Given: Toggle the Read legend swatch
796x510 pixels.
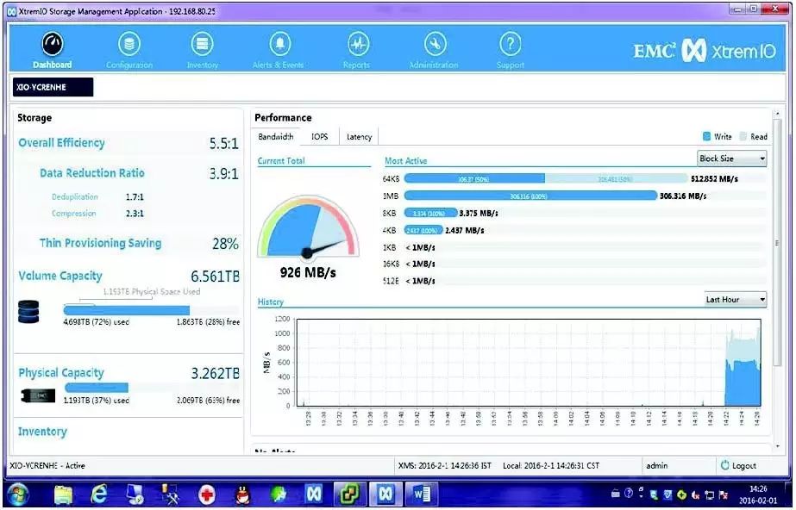Looking at the screenshot, I should pyautogui.click(x=743, y=136).
